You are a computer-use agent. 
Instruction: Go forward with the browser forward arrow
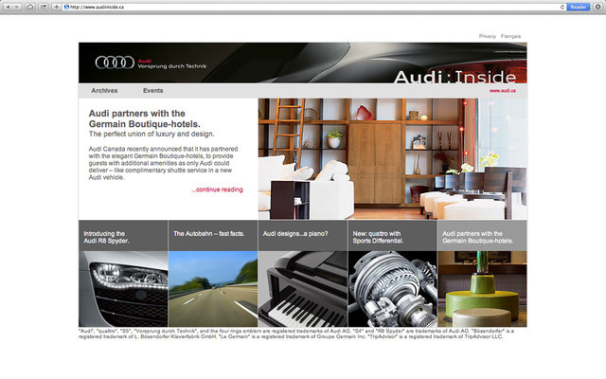(17, 7)
